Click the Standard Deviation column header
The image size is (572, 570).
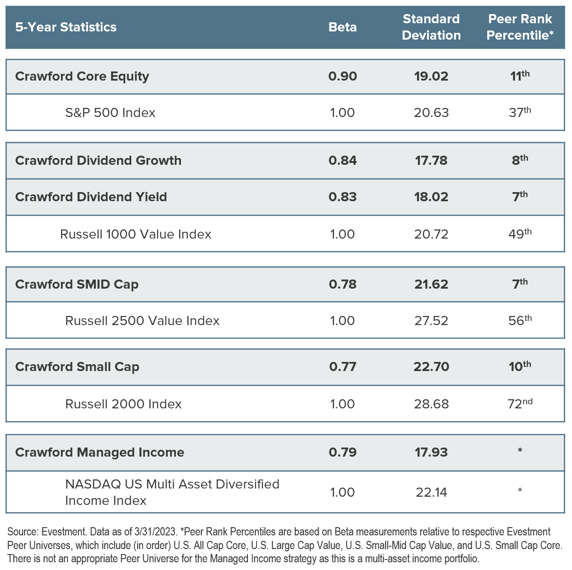431,27
